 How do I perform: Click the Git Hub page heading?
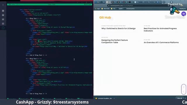click(105, 17)
